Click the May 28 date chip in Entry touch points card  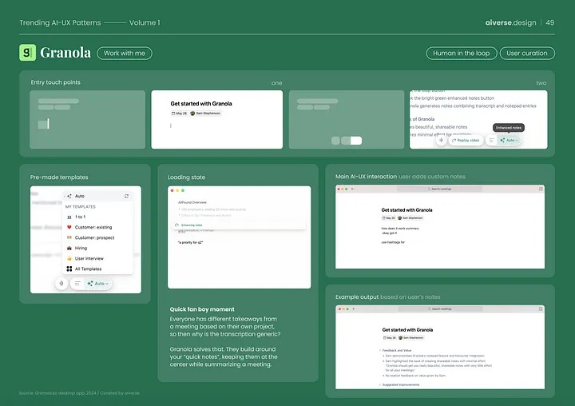click(x=180, y=113)
